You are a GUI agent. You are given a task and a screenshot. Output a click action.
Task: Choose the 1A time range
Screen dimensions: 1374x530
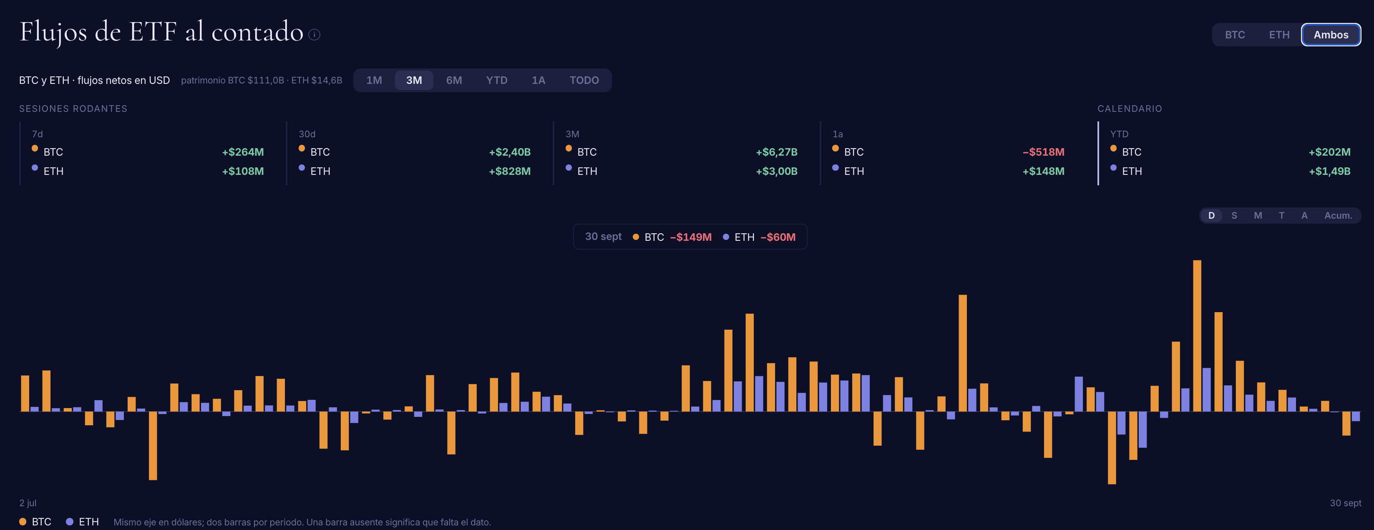pyautogui.click(x=538, y=80)
